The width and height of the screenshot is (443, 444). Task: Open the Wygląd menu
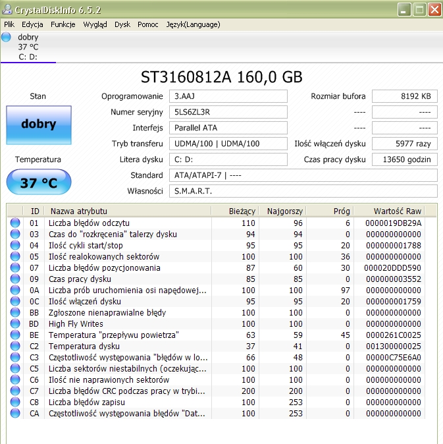click(95, 24)
